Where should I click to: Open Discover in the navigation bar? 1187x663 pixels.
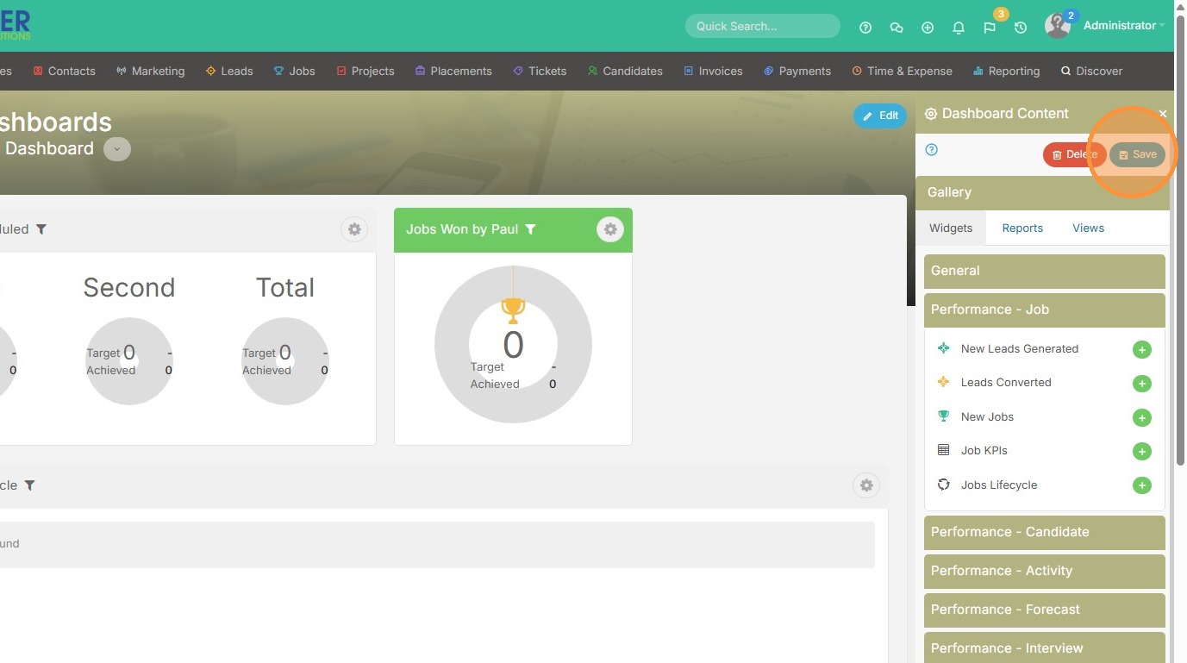(x=1092, y=72)
